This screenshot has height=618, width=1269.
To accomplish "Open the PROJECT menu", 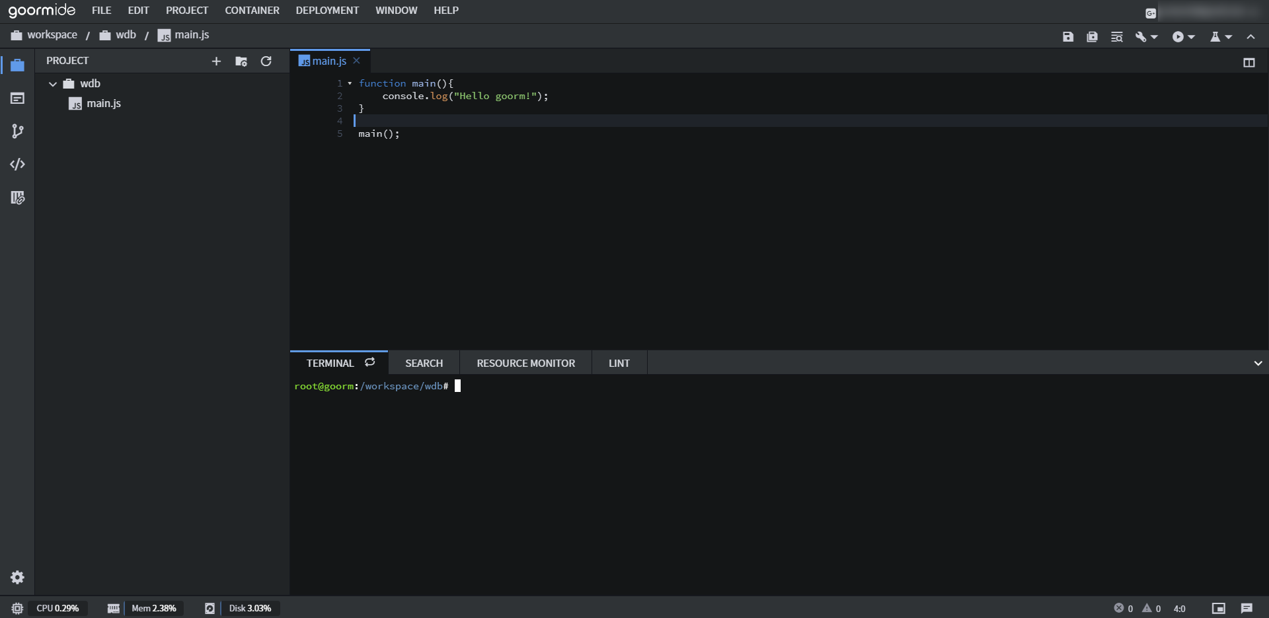I will point(187,11).
